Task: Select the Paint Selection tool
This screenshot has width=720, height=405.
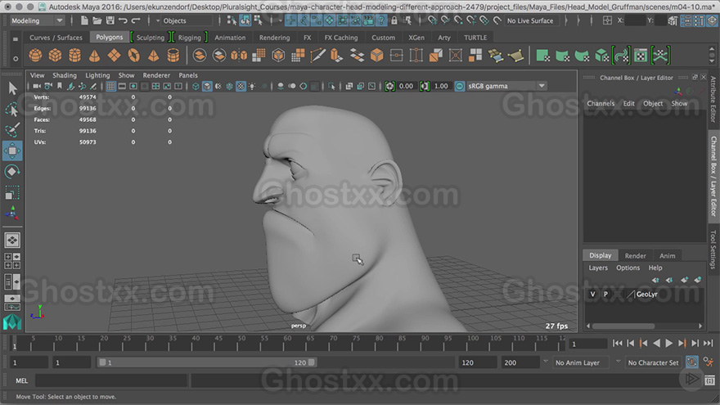Action: click(12, 130)
